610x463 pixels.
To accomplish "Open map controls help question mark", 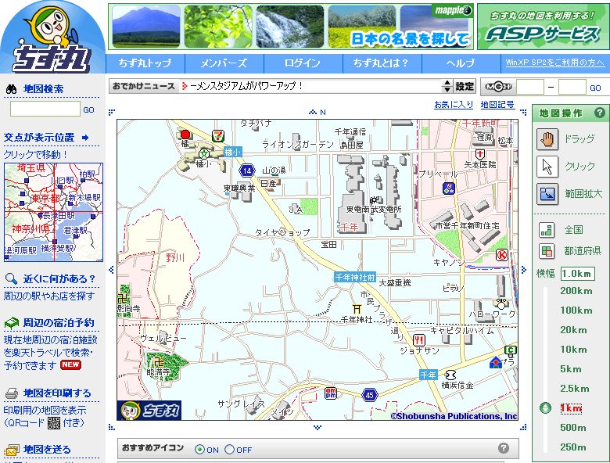I will click(x=600, y=113).
